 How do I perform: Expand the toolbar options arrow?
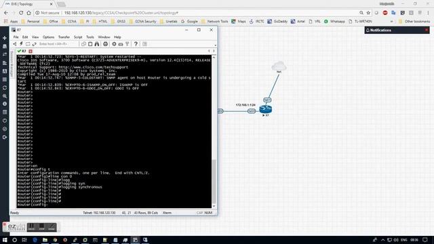pos(216,45)
